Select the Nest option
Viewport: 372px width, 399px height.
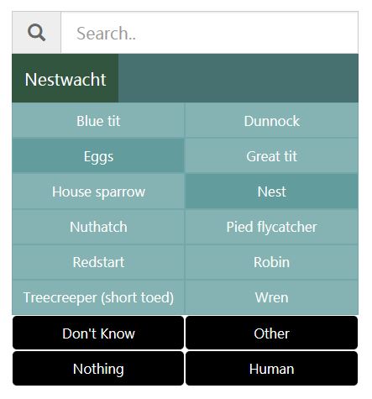click(271, 192)
